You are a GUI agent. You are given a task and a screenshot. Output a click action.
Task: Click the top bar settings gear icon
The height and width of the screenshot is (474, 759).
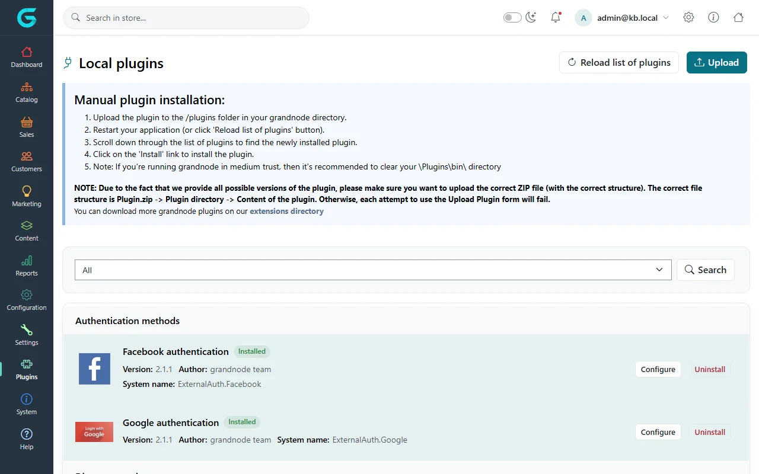point(688,18)
